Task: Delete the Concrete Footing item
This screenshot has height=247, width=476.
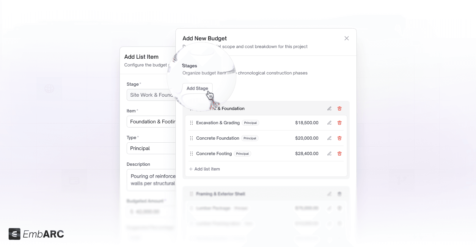Action: [340, 153]
